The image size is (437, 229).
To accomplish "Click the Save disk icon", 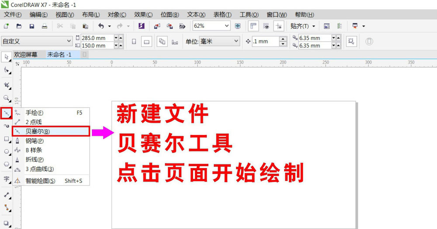I will click(32, 26).
